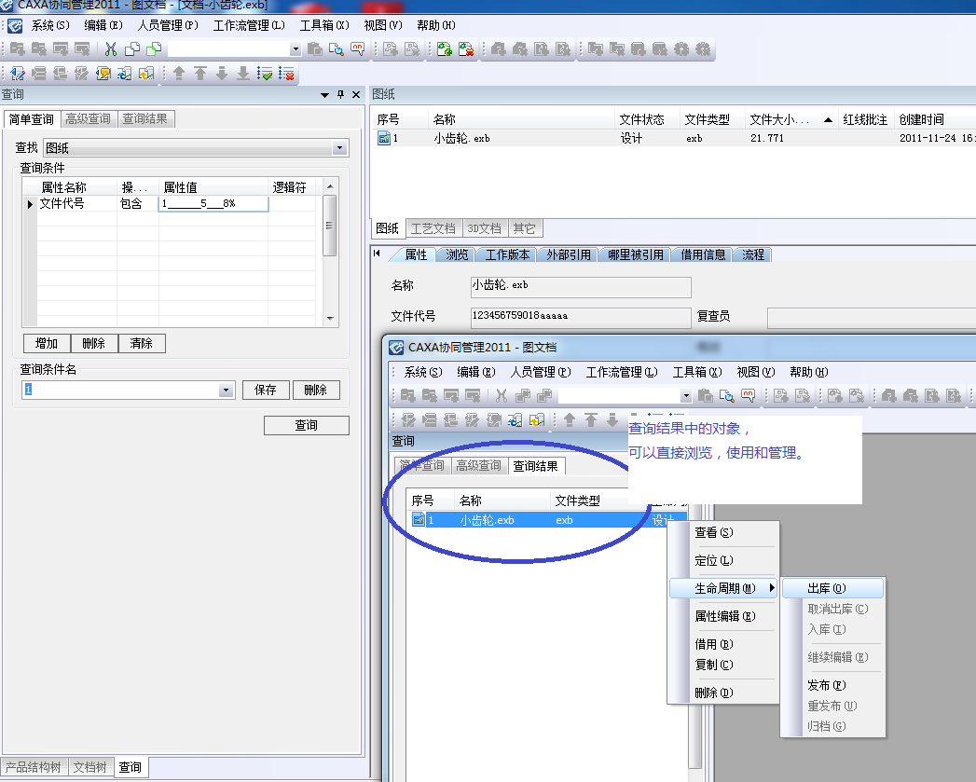Click the green plus document icon

445,48
